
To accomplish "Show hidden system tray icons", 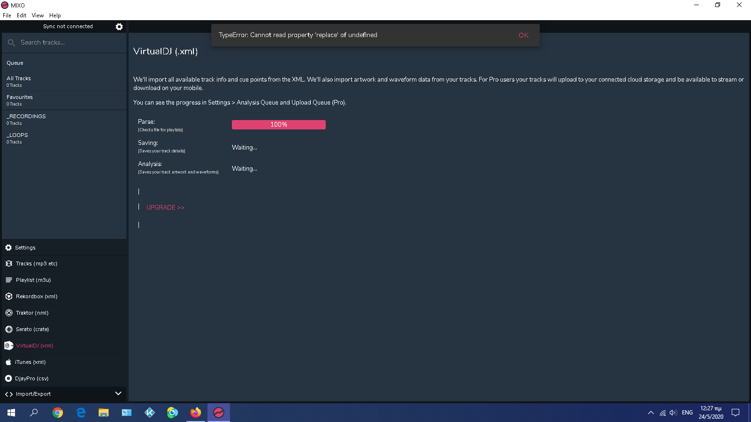I will coord(651,413).
